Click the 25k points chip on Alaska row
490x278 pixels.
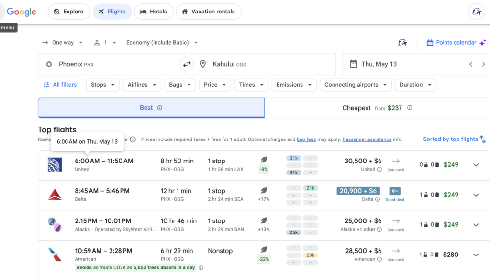294,232
